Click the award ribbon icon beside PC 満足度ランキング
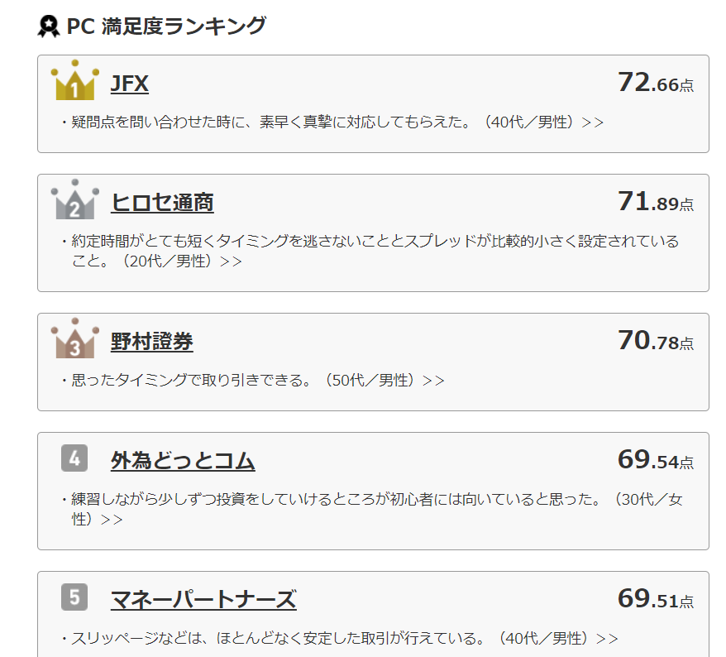The height and width of the screenshot is (657, 726). [49, 26]
